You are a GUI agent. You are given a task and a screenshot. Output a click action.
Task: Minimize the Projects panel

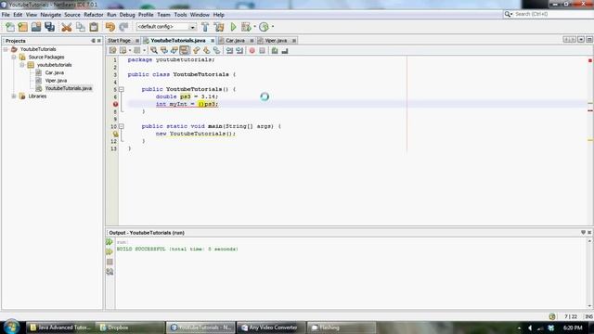click(93, 41)
